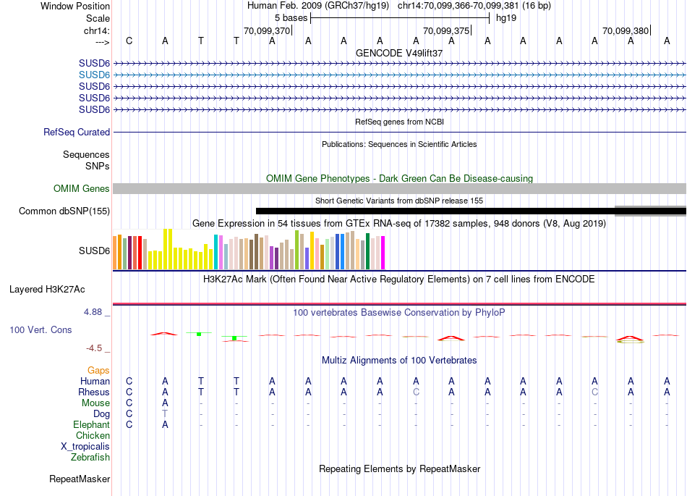Open the Common dbSNP(155) track label
The image size is (687, 496).
tap(64, 211)
